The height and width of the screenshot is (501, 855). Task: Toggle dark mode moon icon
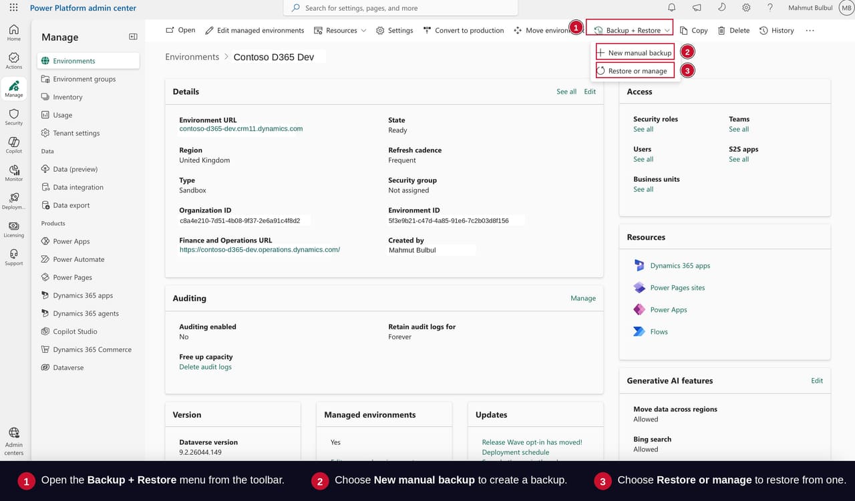(721, 8)
